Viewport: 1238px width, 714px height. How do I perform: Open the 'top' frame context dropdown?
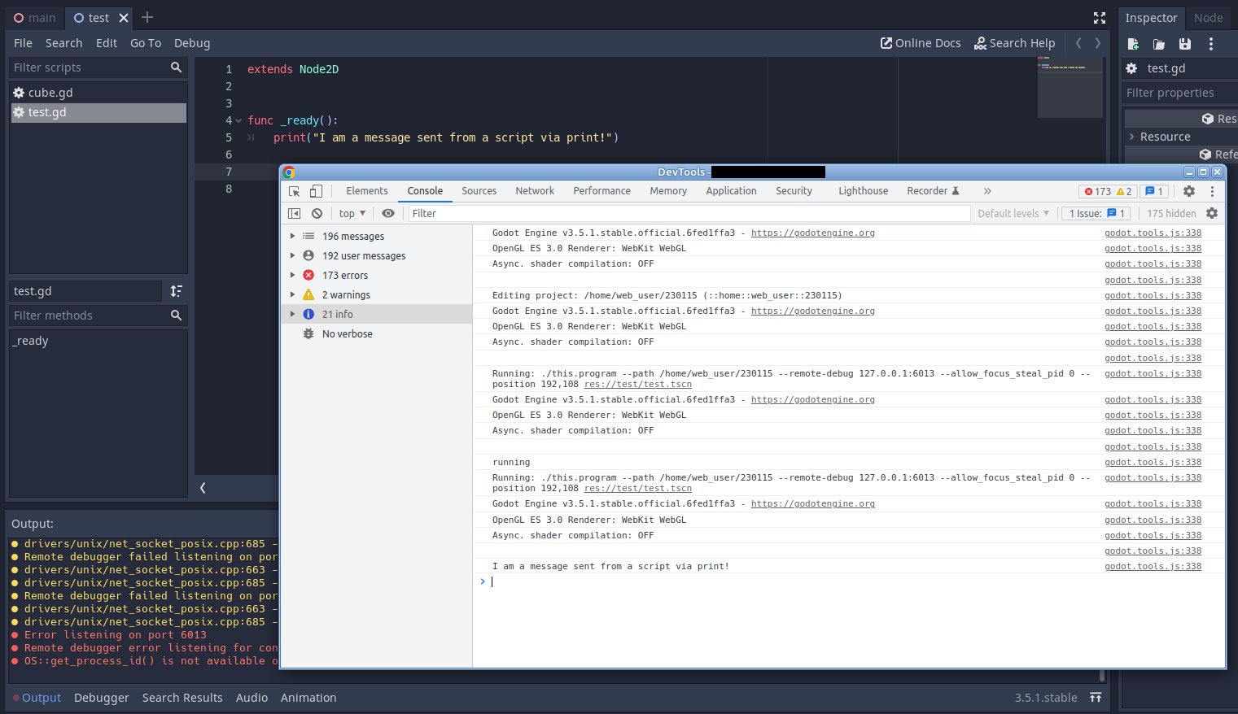click(x=351, y=213)
